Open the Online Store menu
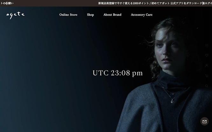 68,15
